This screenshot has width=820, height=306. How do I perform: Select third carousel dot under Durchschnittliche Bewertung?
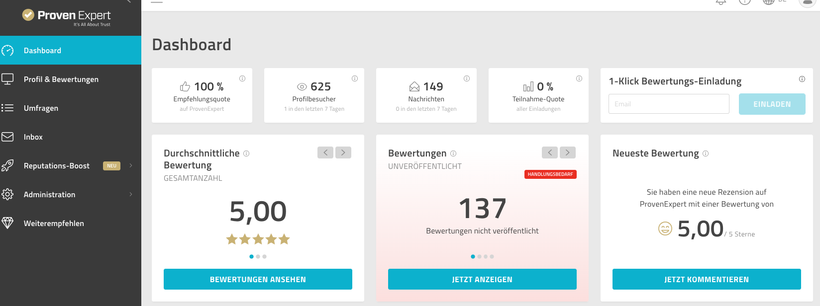point(264,257)
